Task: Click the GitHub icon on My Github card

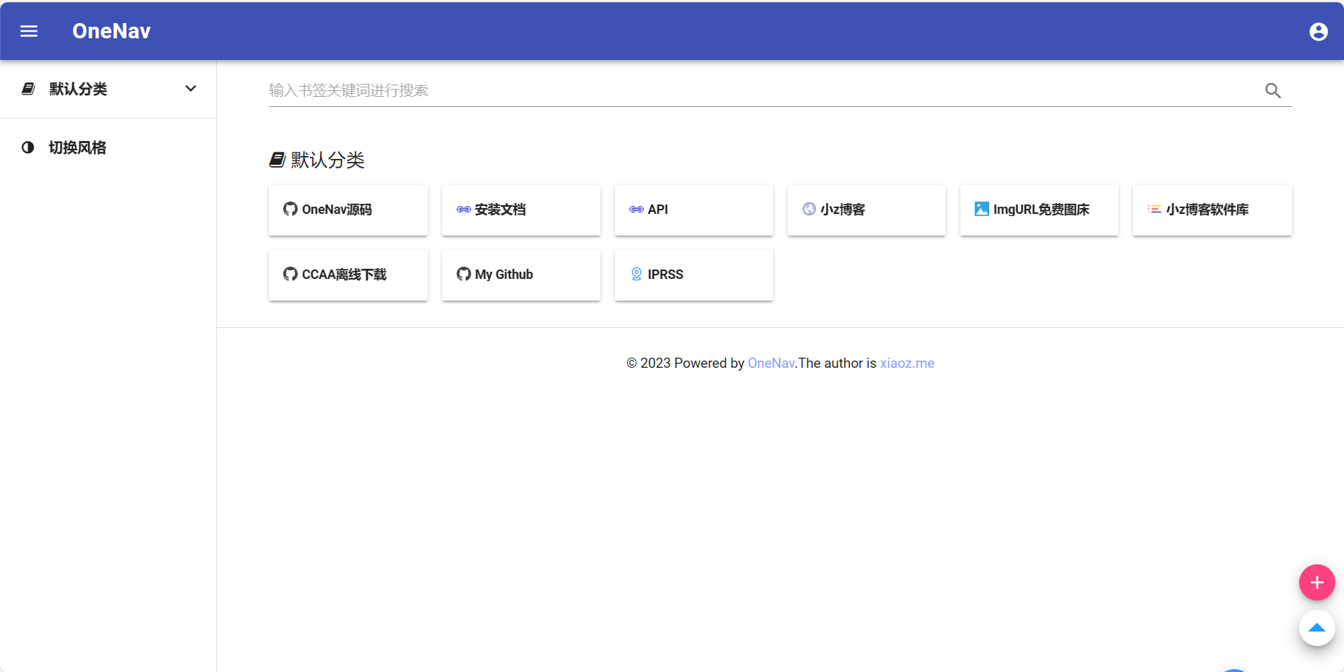Action: point(464,274)
